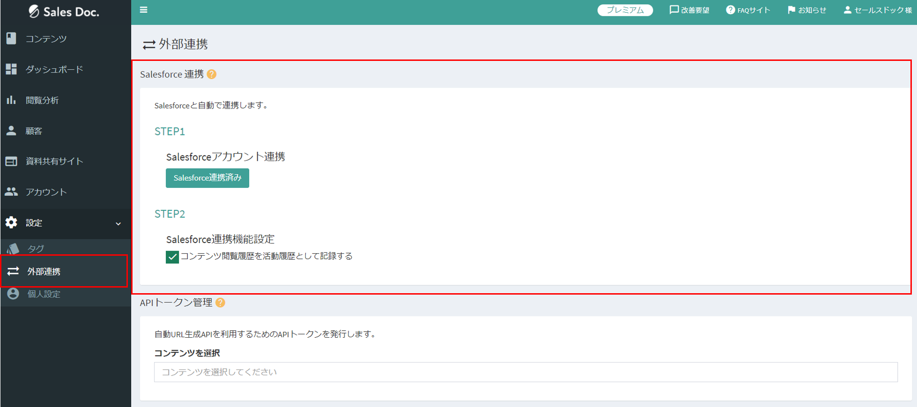
Task: Click the プレミアム plan badge
Action: coord(625,10)
